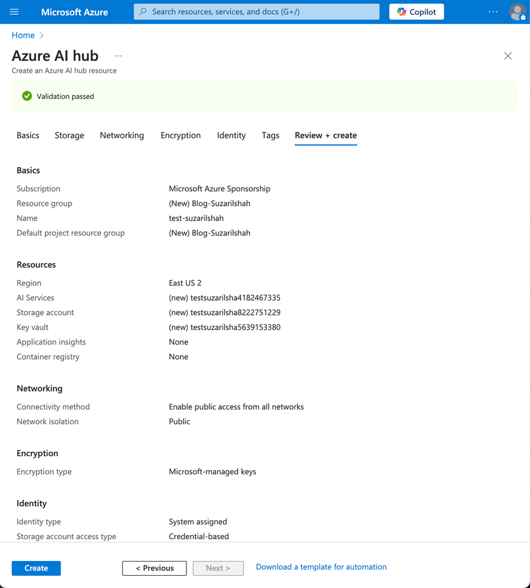Screen dimensions: 530x588
Task: Open the account profile avatar
Action: point(517,12)
